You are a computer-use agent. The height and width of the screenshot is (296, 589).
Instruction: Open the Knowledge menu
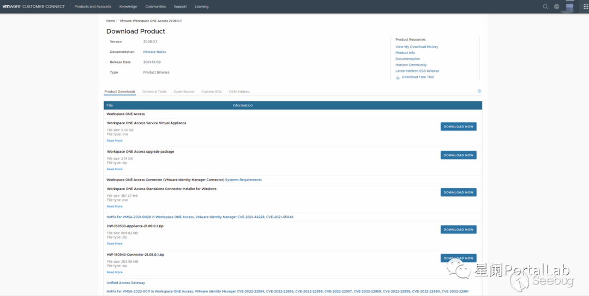[x=128, y=7]
